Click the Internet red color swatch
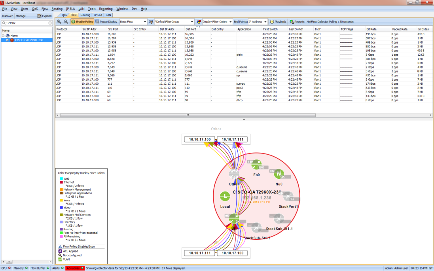This screenshot has width=434, height=271. pos(61,182)
